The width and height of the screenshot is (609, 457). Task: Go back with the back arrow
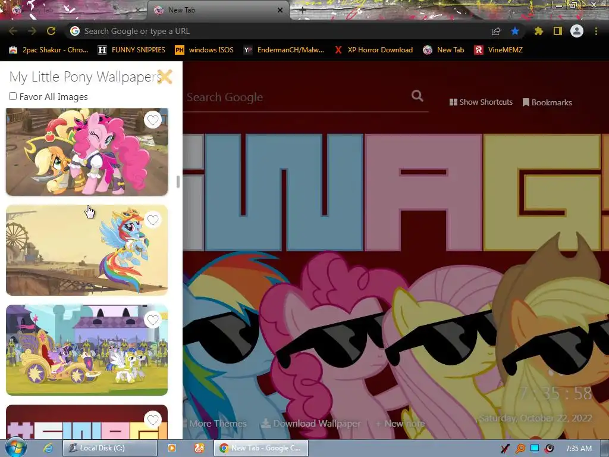click(13, 31)
